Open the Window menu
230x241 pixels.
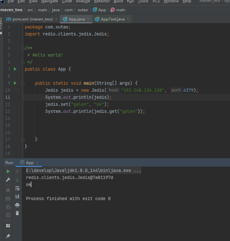pos(171,1)
